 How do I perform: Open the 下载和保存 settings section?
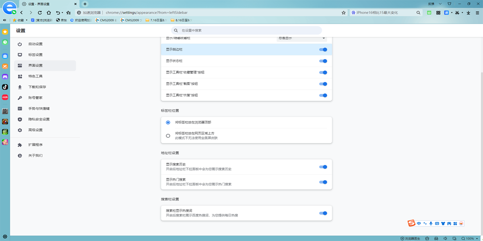tap(36, 86)
